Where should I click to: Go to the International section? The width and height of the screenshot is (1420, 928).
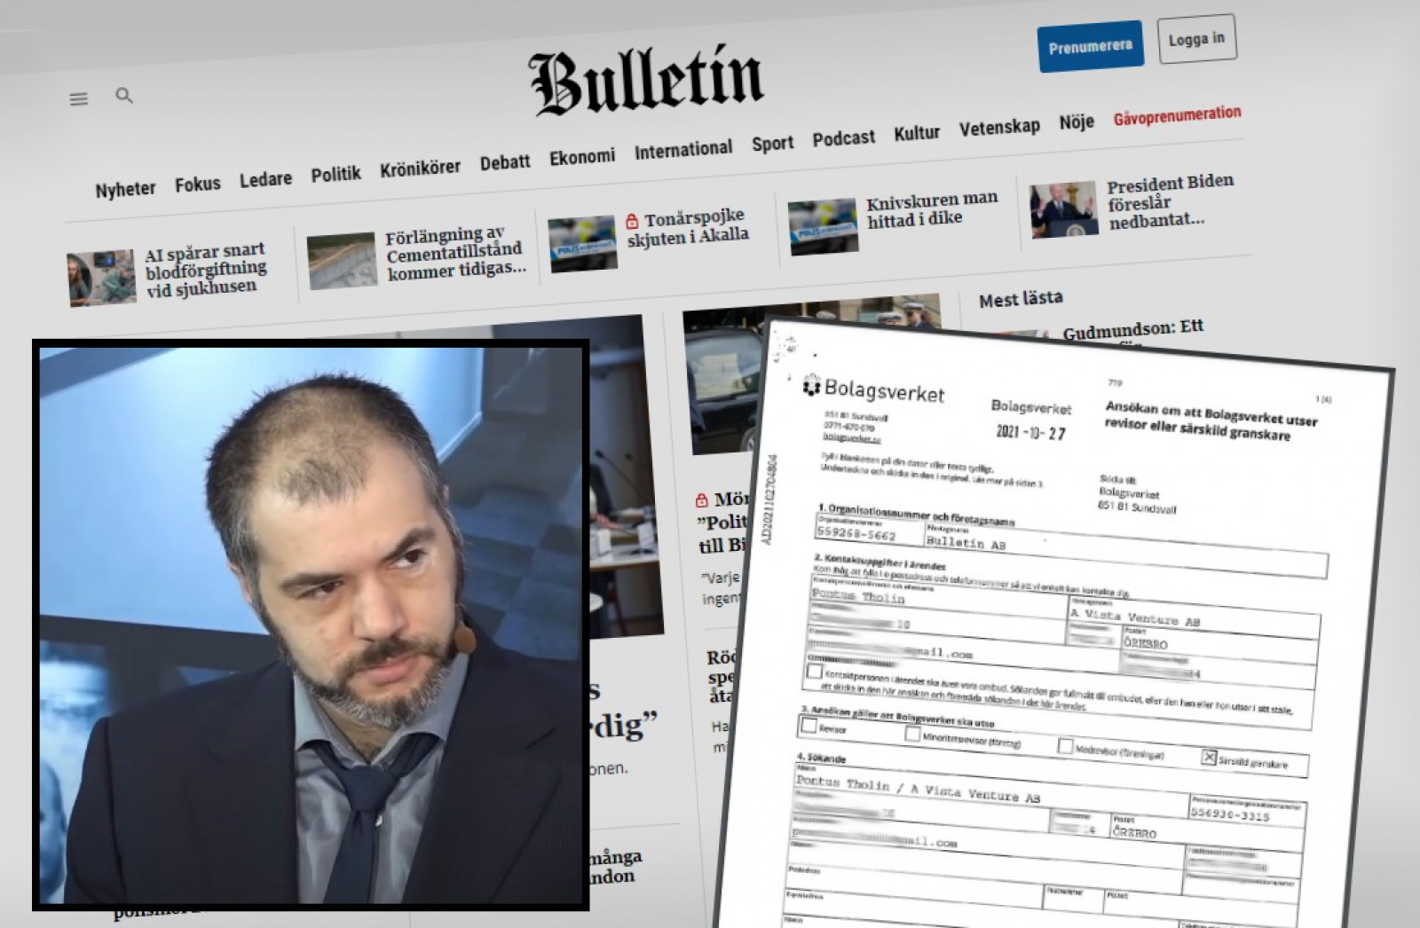click(683, 150)
